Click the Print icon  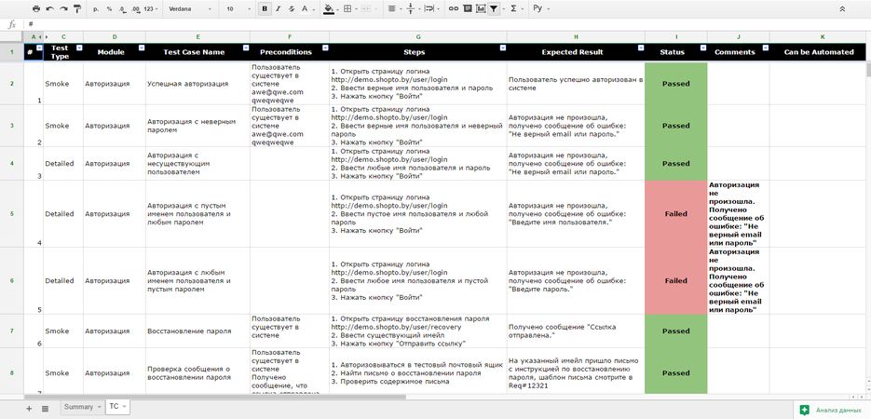(36, 8)
